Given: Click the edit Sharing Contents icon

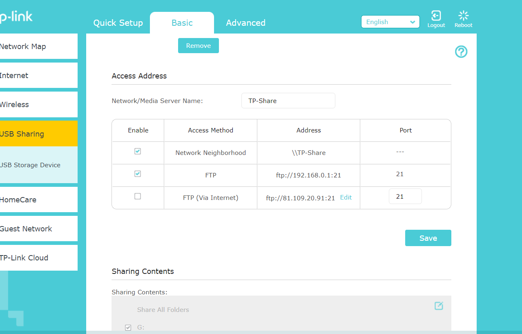Looking at the screenshot, I should pyautogui.click(x=439, y=306).
